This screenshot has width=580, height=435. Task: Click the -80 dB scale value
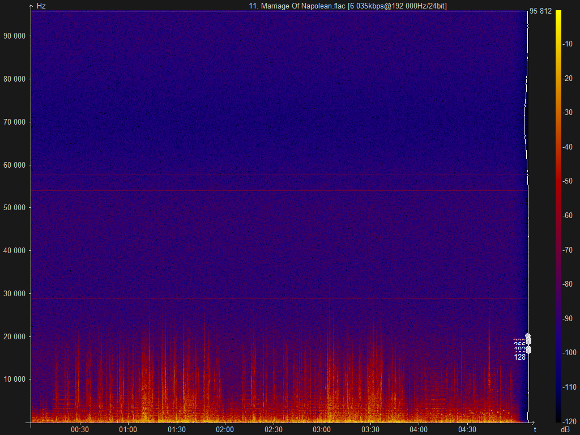point(568,284)
